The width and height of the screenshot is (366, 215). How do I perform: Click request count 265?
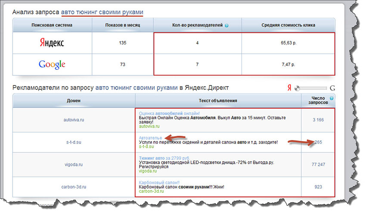coord(318,142)
